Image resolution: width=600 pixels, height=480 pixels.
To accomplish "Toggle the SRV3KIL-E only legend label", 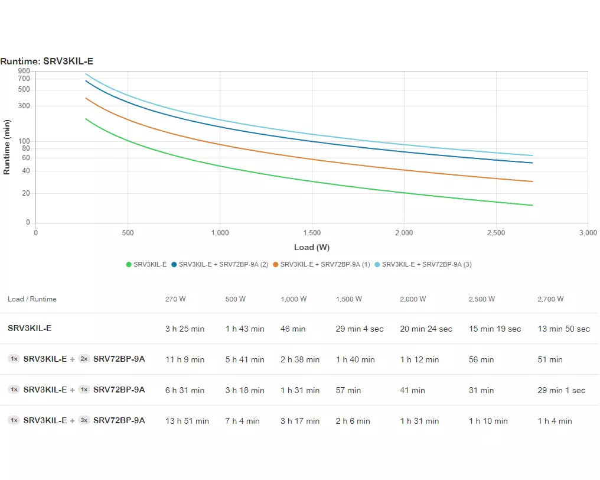I will [150, 264].
